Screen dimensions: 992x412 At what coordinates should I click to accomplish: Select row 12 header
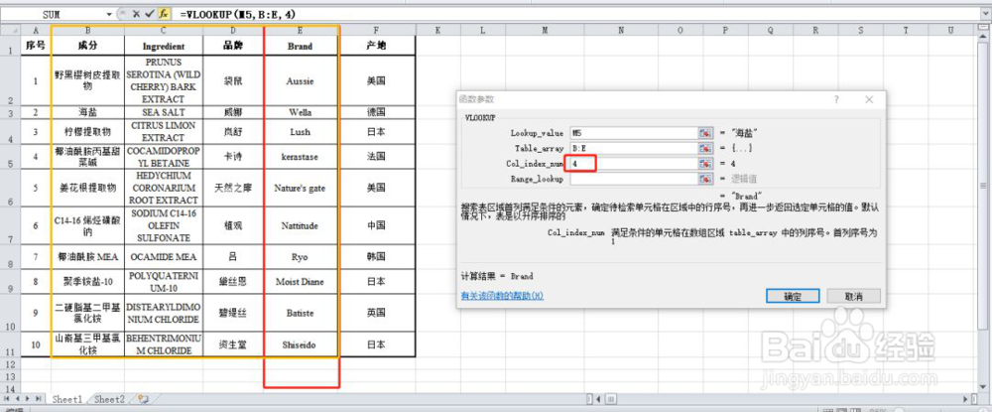[10, 364]
